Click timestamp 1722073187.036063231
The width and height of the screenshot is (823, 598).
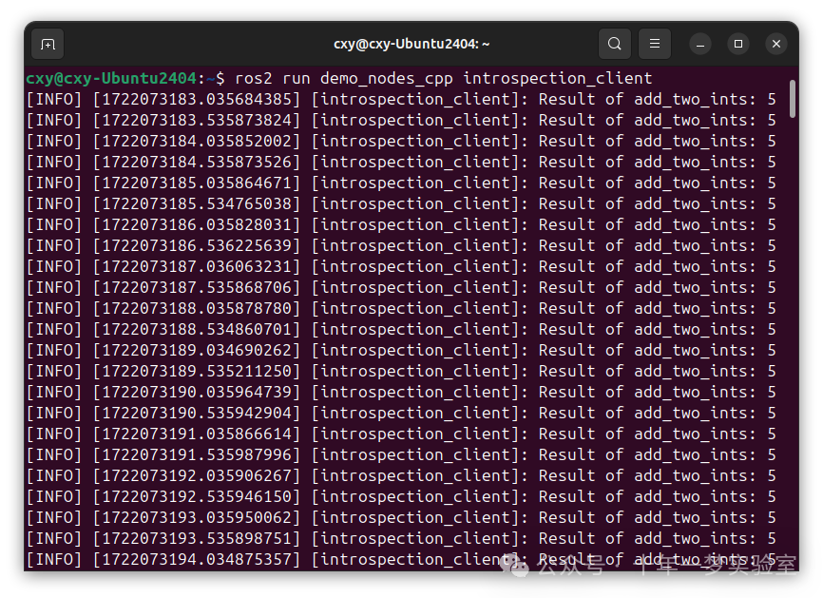click(x=197, y=267)
